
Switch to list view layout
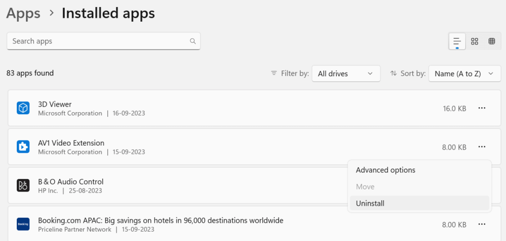(x=457, y=42)
